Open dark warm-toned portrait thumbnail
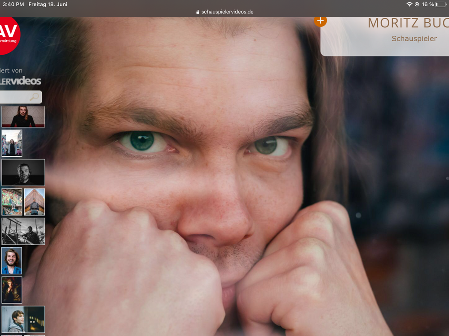 (x=12, y=290)
